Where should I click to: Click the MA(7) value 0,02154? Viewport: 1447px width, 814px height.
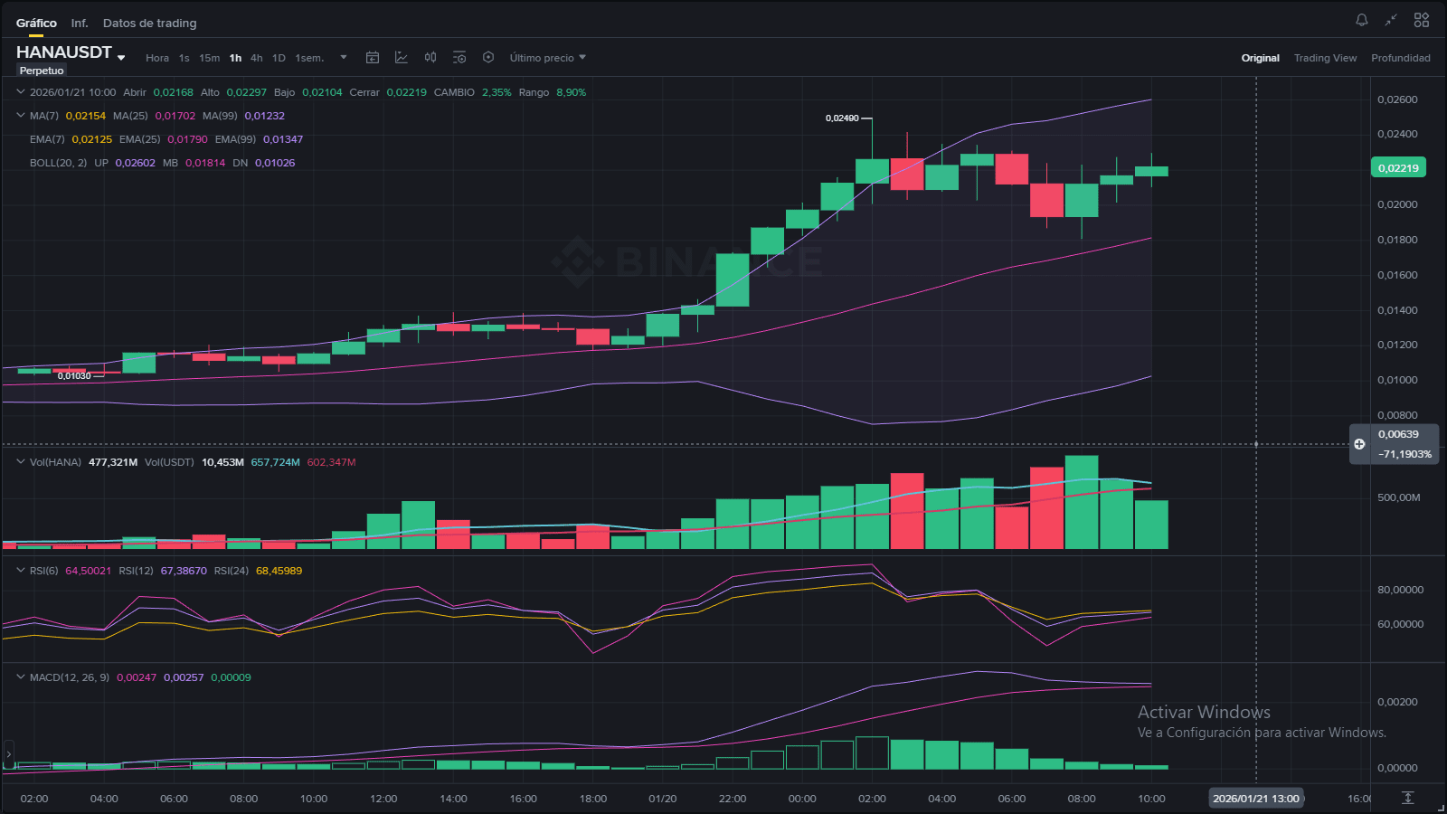point(86,116)
